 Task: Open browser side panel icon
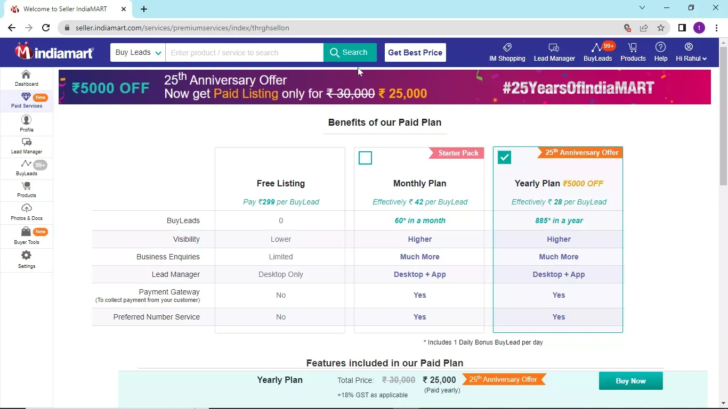click(x=682, y=28)
